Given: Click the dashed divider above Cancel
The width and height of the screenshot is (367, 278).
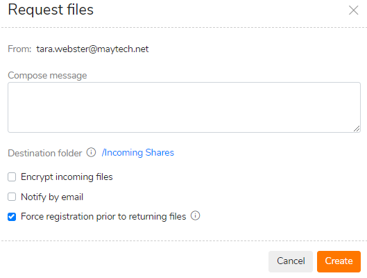Looking at the screenshot, I should pos(183,240).
